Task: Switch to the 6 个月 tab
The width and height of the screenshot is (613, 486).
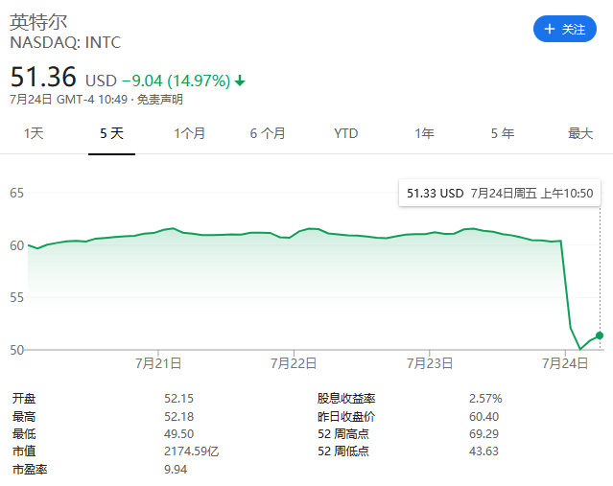Action: (x=268, y=133)
